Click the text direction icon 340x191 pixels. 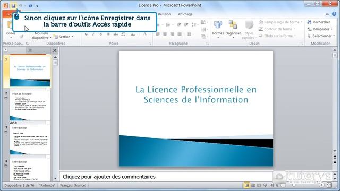[203, 22]
